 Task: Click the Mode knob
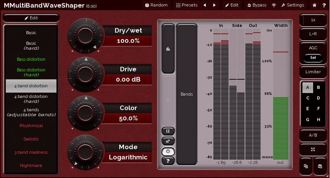[x=85, y=152]
